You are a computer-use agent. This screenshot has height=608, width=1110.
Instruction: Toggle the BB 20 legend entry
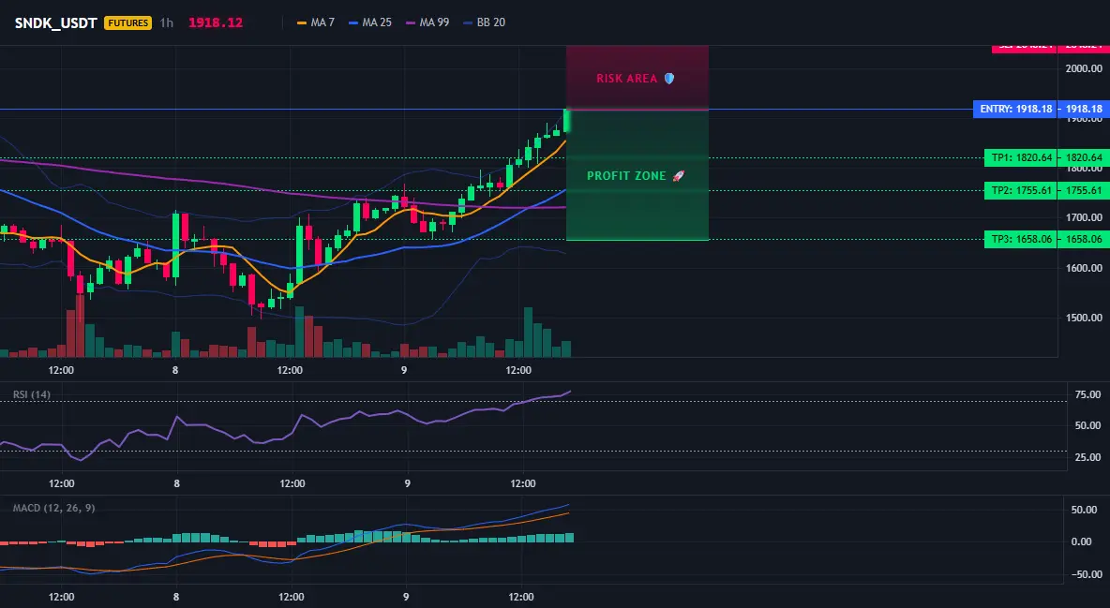tap(485, 22)
